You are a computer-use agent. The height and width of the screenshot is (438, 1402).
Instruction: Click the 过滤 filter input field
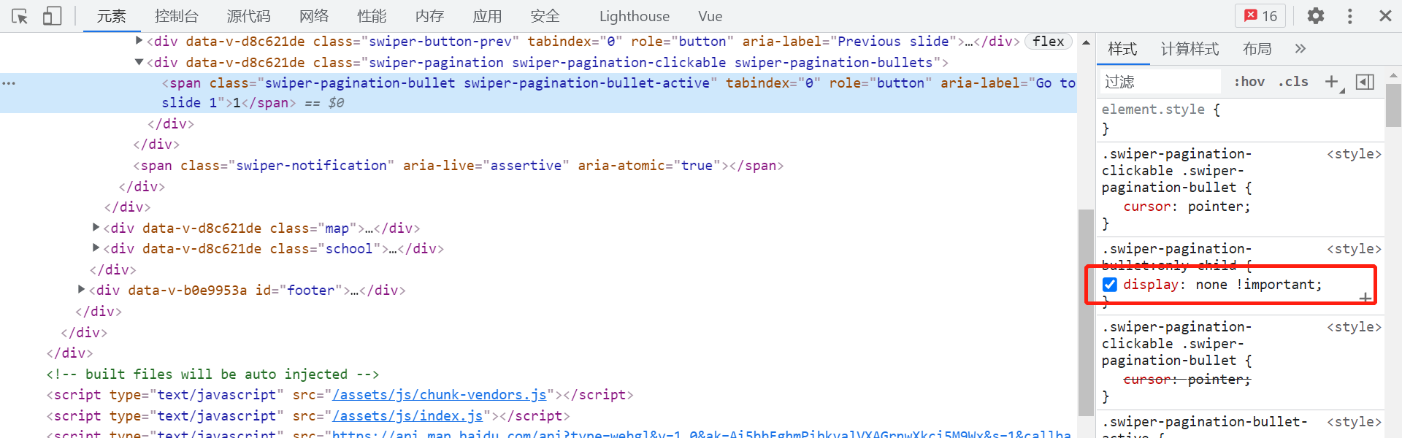(1160, 82)
